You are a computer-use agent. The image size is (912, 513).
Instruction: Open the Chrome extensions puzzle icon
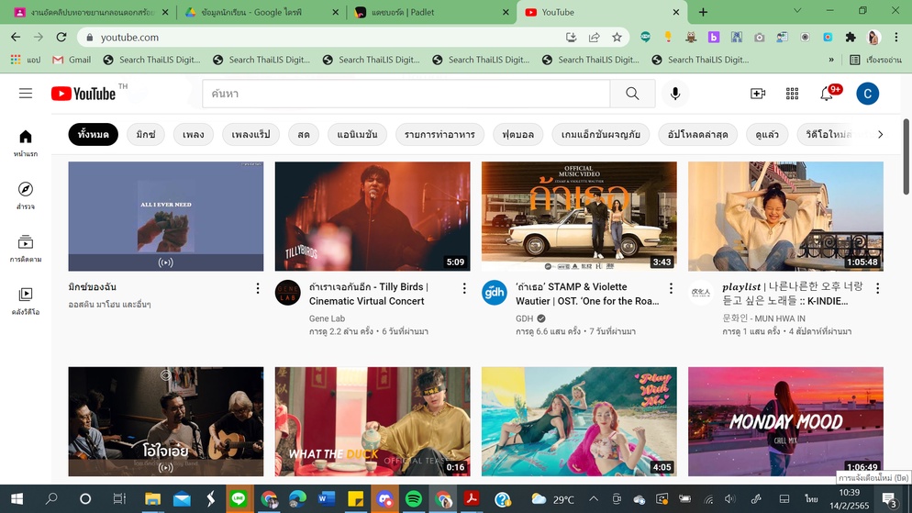[851, 38]
